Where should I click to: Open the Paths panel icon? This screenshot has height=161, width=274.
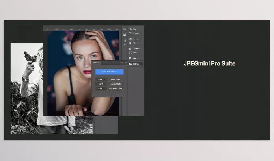130,52
